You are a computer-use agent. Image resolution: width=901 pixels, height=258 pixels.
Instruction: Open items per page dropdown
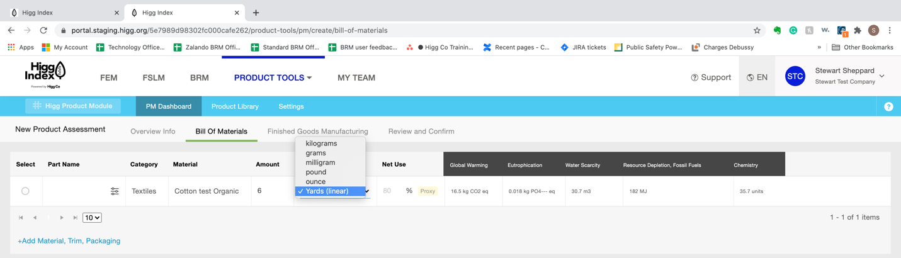click(x=92, y=218)
